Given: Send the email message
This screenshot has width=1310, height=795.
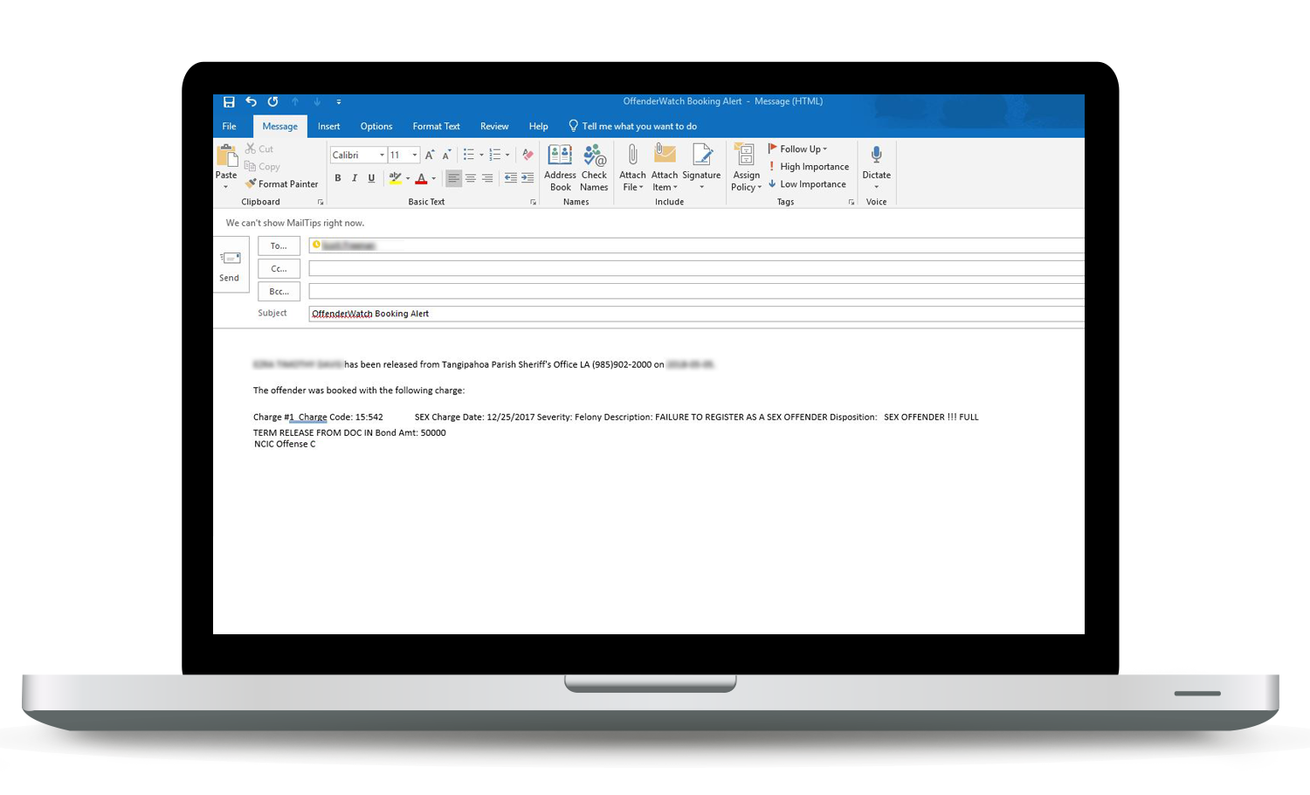Looking at the screenshot, I should (x=230, y=265).
